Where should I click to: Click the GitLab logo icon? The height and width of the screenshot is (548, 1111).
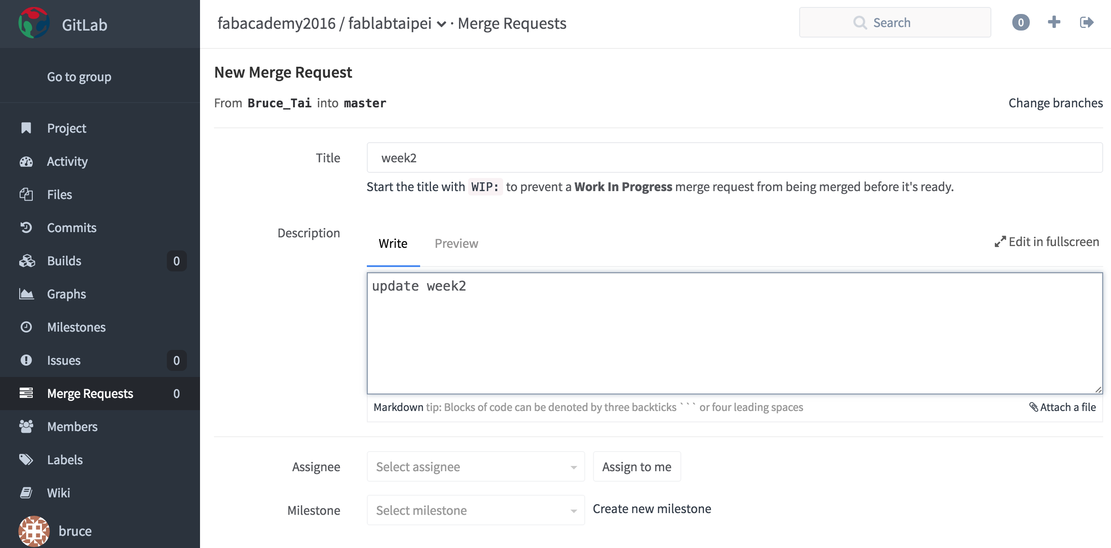(34, 24)
